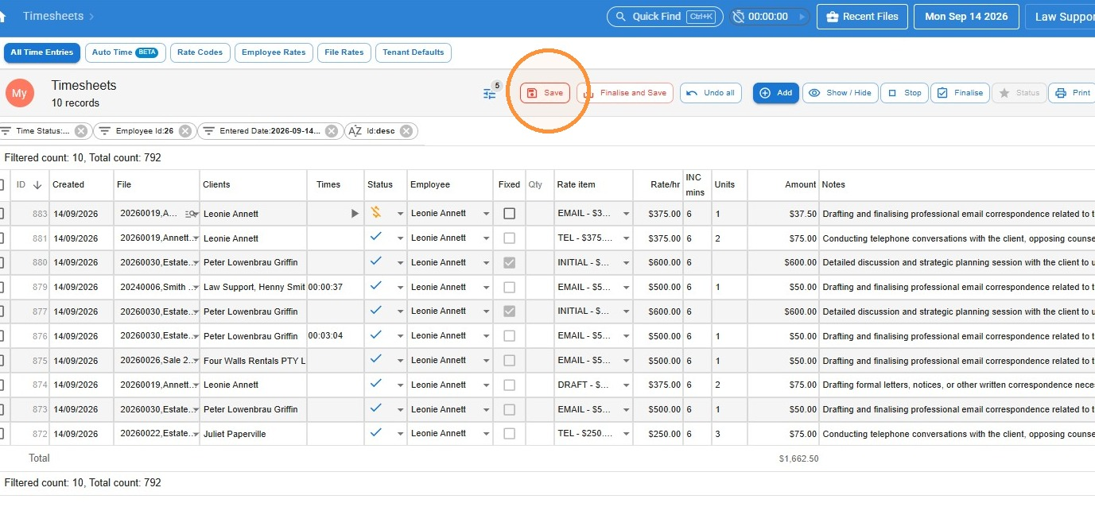Click the Time Status filter icon
Screen dimensions: 1095x530
tap(6, 131)
